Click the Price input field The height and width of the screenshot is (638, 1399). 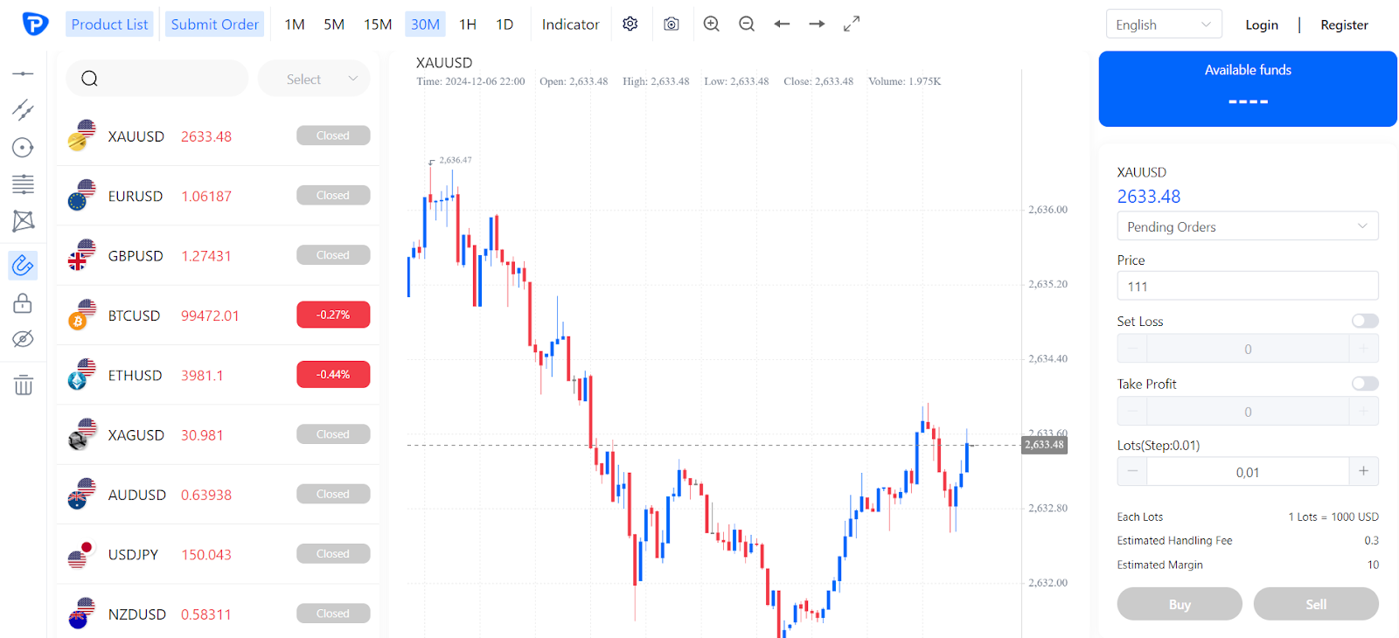click(1247, 286)
